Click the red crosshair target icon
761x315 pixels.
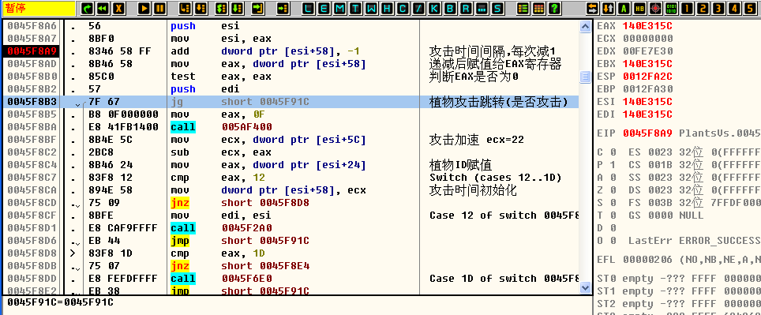(655, 8)
